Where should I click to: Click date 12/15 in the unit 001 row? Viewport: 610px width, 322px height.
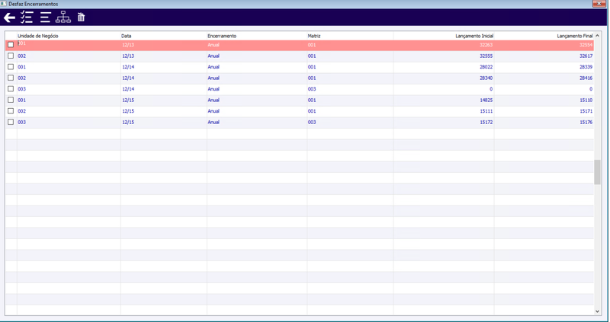128,100
